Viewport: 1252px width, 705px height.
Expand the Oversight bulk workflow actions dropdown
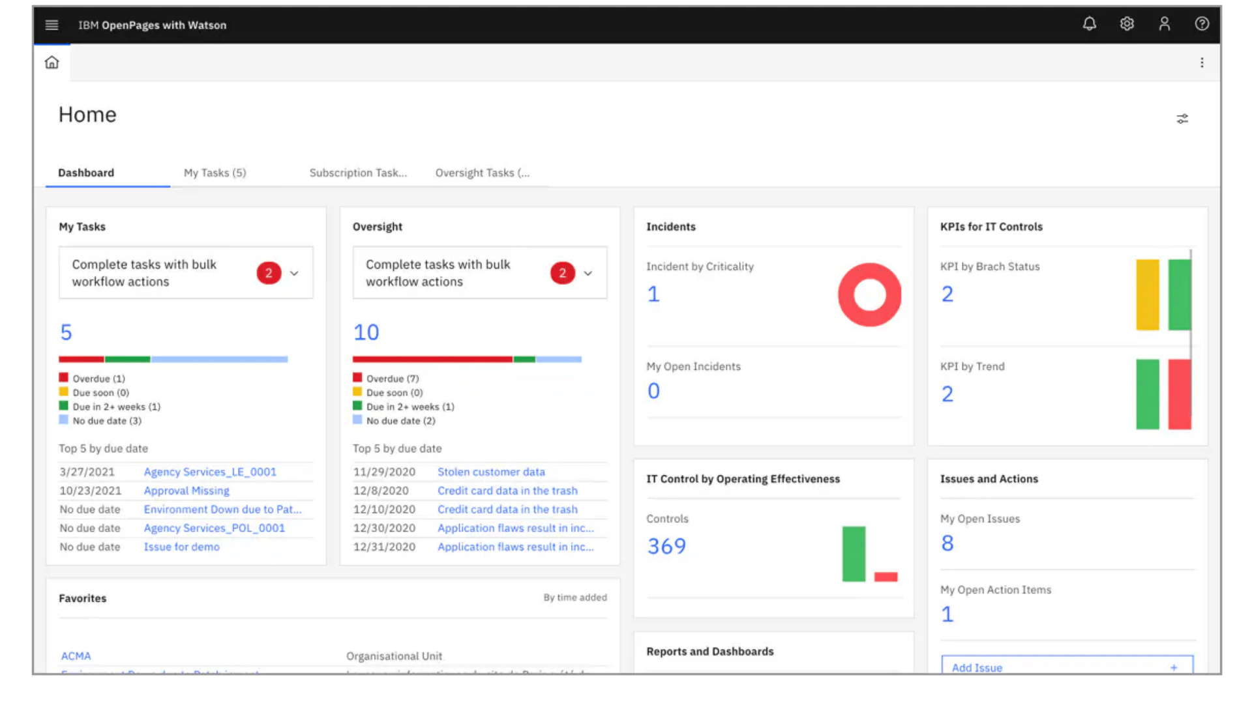point(588,273)
